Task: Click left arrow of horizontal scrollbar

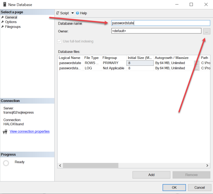Action: 60,166
